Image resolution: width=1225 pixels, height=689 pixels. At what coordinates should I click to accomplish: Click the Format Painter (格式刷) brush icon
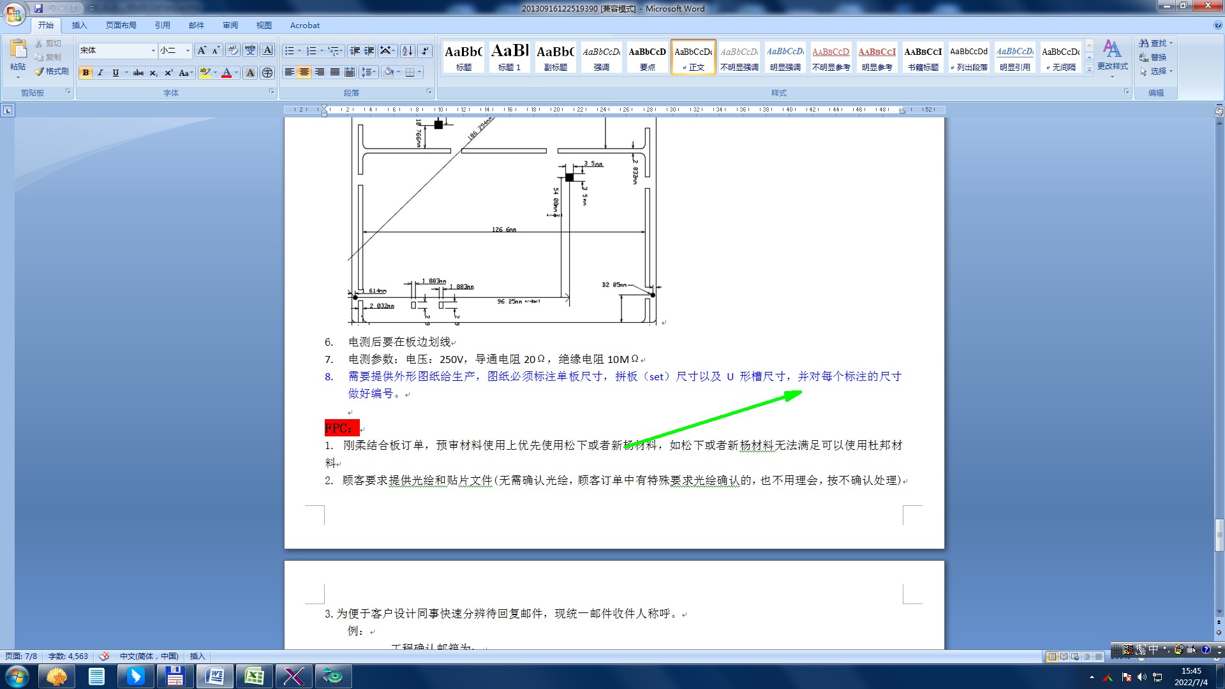pos(40,71)
